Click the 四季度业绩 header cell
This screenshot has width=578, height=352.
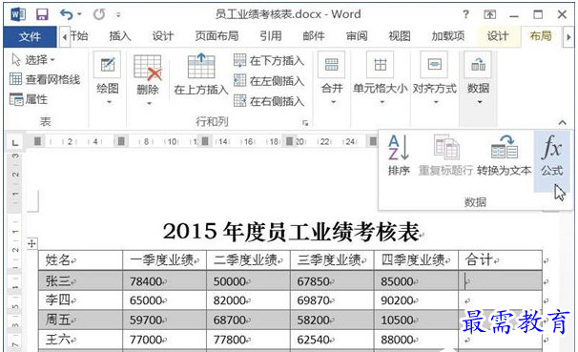[416, 260]
